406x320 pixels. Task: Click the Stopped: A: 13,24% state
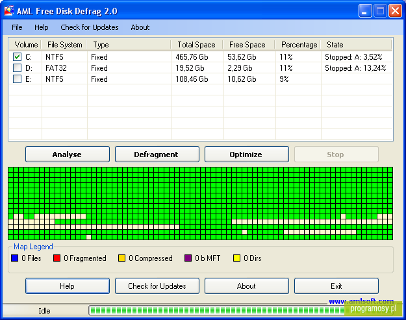(x=355, y=68)
